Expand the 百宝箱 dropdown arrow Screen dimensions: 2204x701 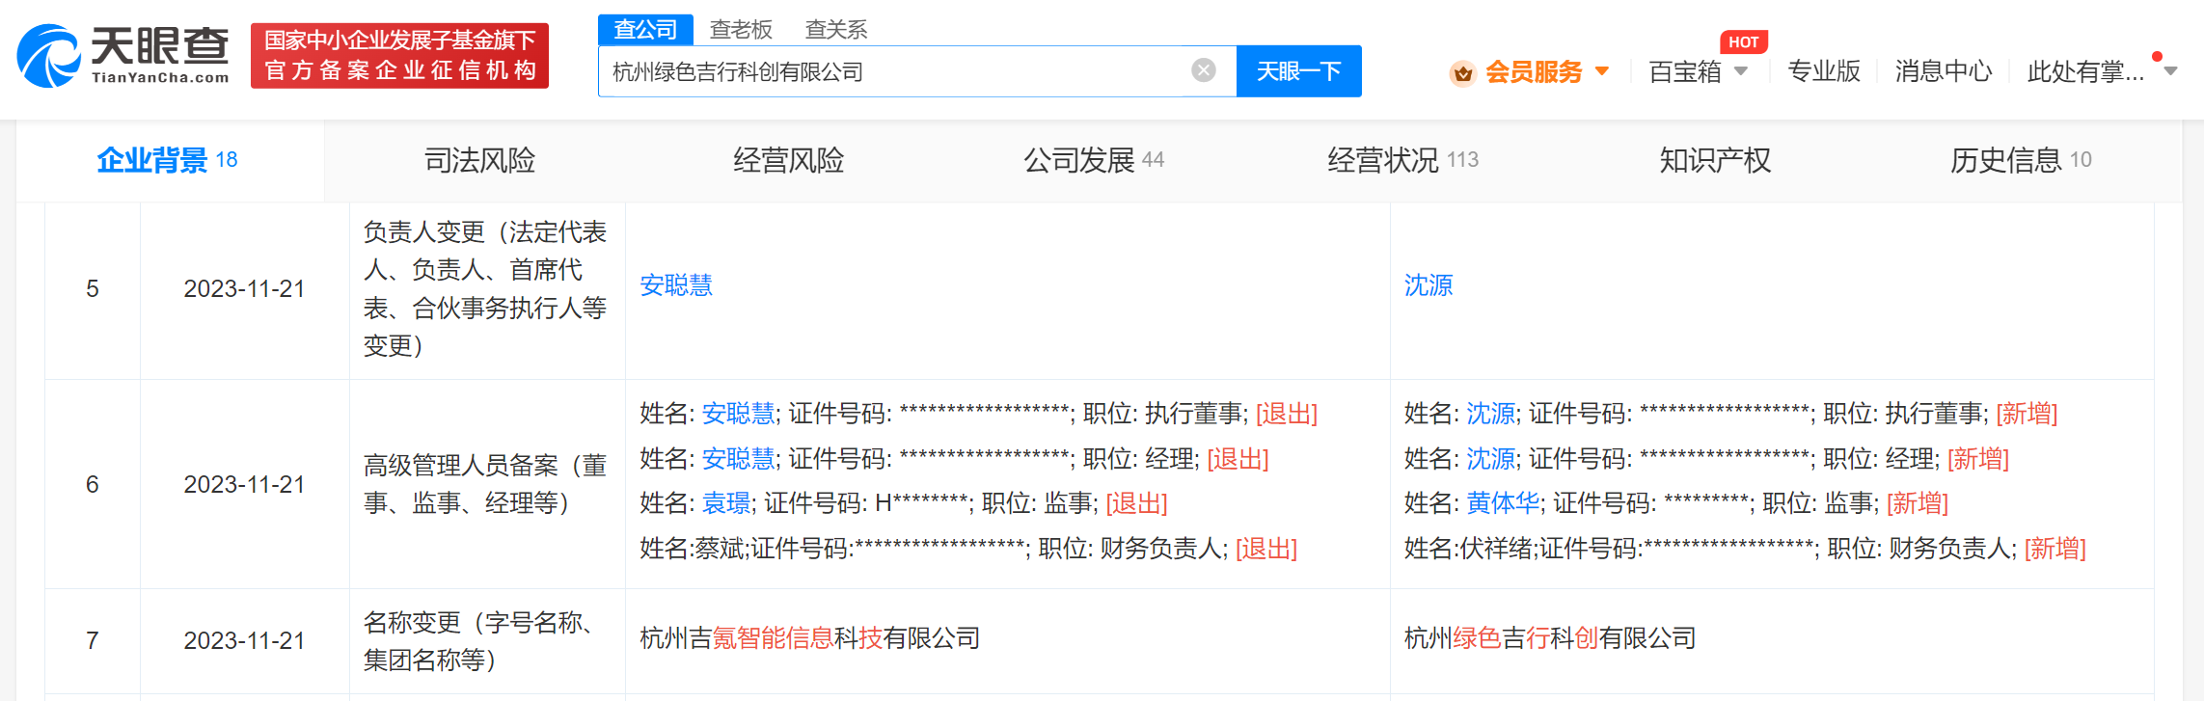point(1741,71)
